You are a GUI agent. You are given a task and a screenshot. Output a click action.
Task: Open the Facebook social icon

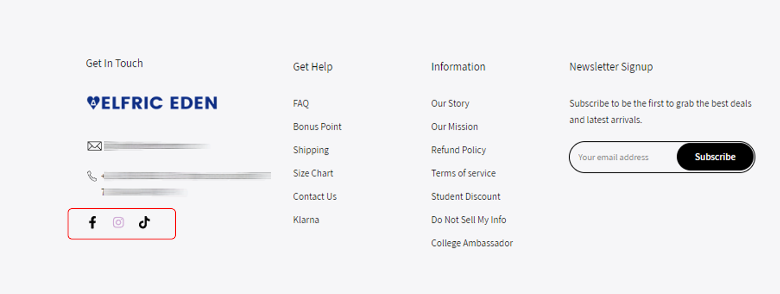[x=92, y=222]
